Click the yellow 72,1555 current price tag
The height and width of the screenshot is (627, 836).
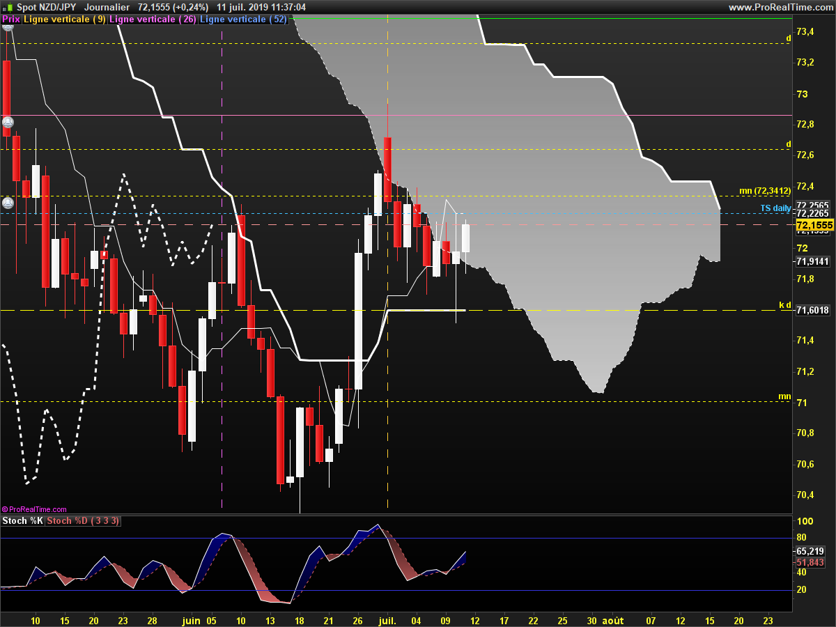[814, 225]
